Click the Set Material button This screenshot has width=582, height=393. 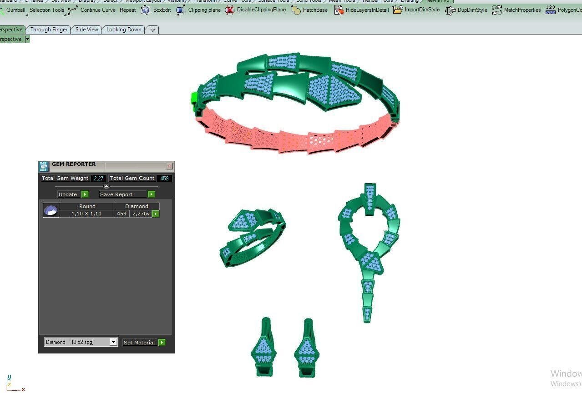pyautogui.click(x=144, y=343)
